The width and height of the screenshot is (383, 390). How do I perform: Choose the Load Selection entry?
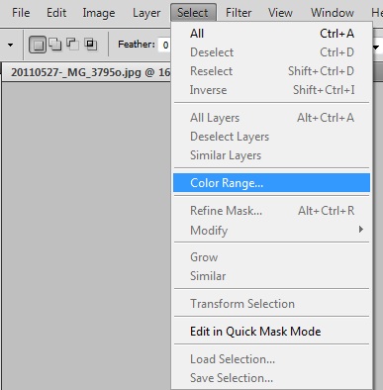(x=271, y=359)
